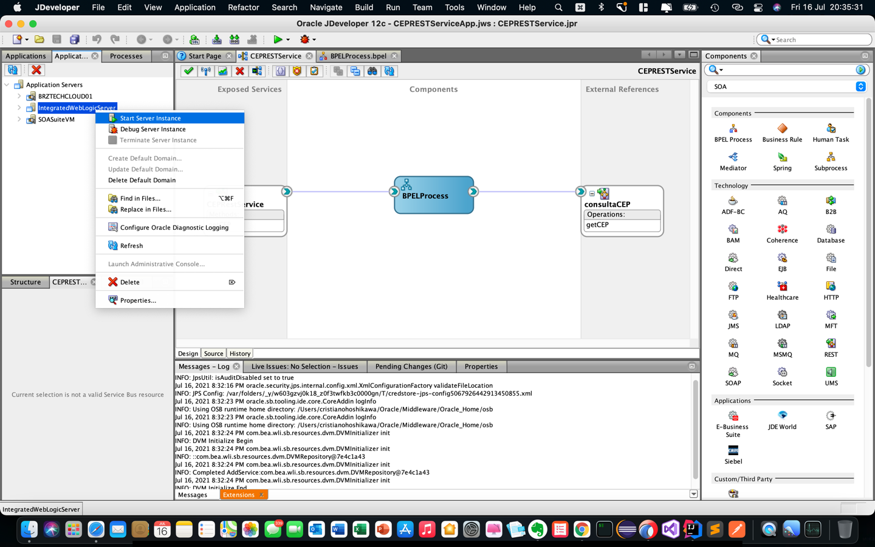Open the SOA palette category dropdown
The image size is (875, 547).
click(860, 86)
